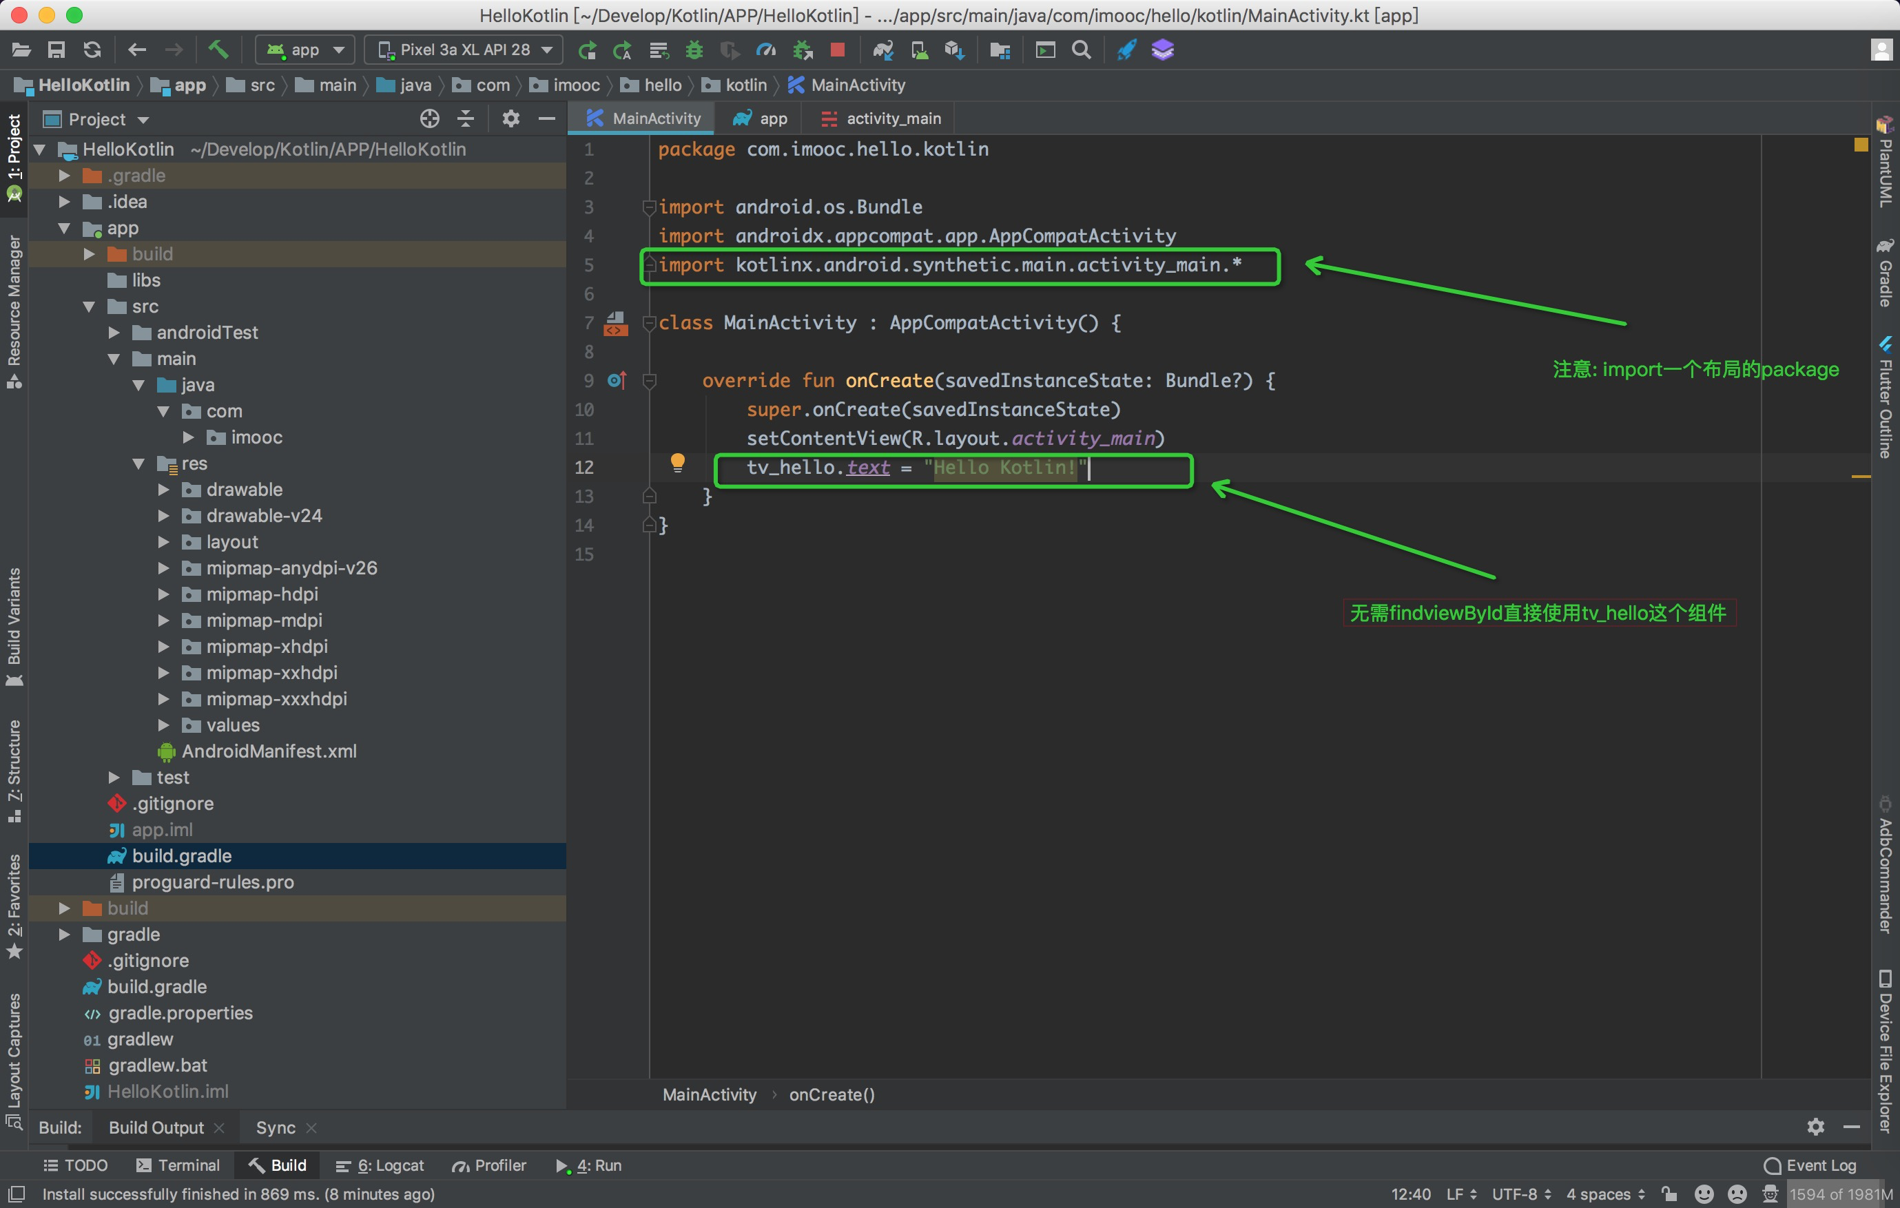1900x1208 pixels.
Task: Open the Project Structure icon
Action: (x=1000, y=50)
